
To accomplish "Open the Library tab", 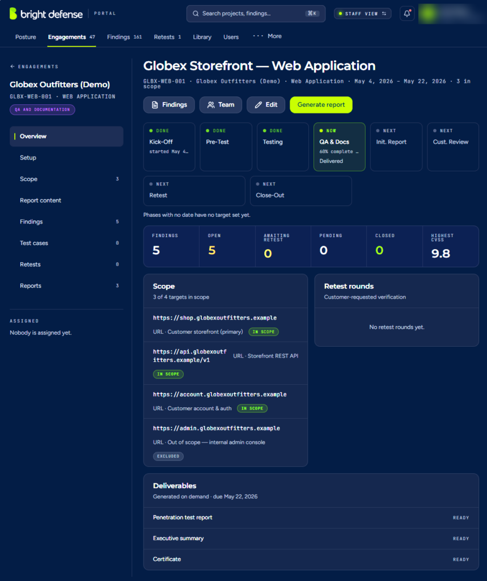I will [x=202, y=37].
